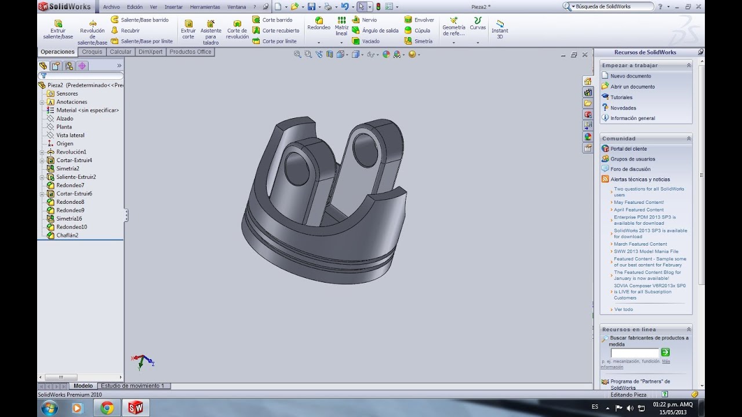The width and height of the screenshot is (742, 417).
Task: Select Corte de revolución tool
Action: (237, 29)
